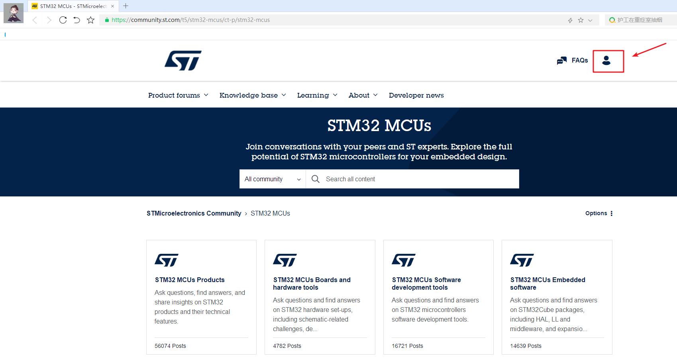Open a new tab with the plus icon
Screen dimensions: 677x359
(x=126, y=6)
